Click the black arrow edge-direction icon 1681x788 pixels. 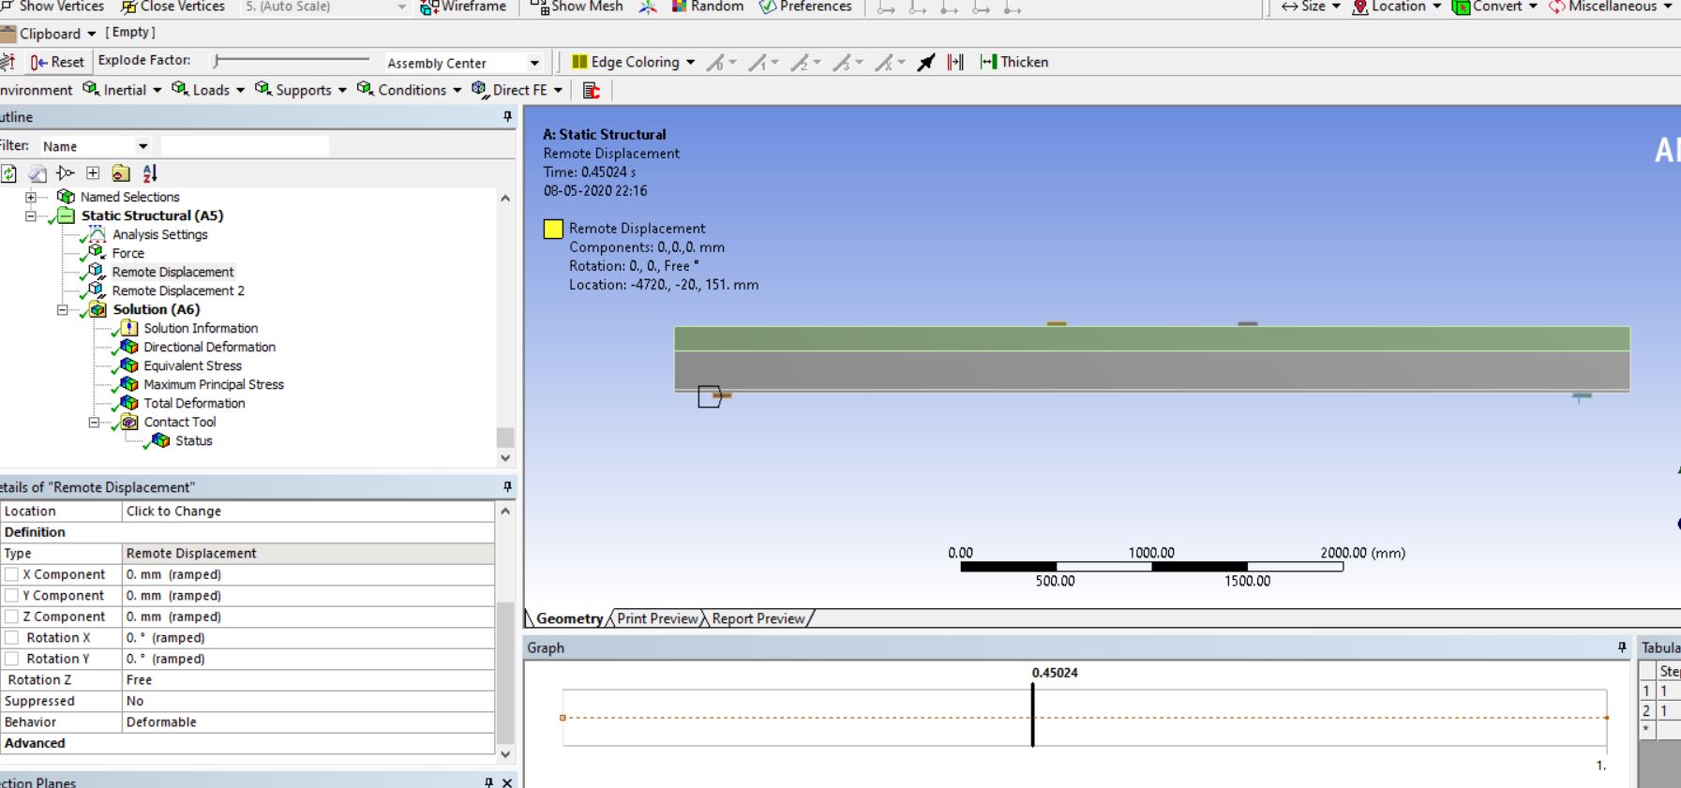click(926, 63)
